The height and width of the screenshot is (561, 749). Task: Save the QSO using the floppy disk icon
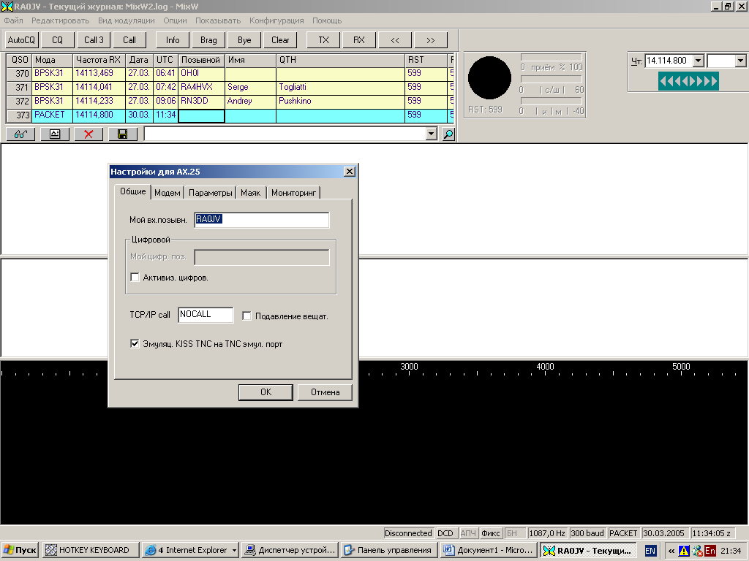[x=122, y=134]
